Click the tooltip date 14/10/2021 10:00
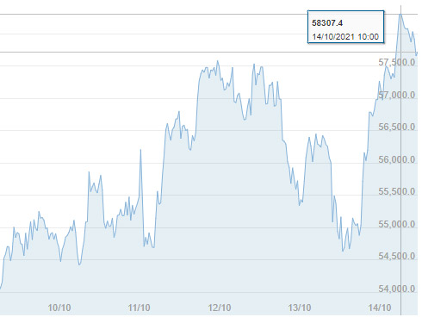The width and height of the screenshot is (422, 317). point(345,37)
